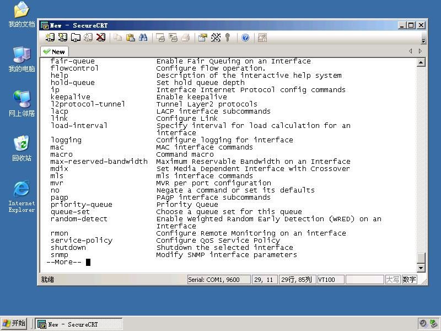441x331 pixels.
Task: Click the 就绪 ready status text
Action: pyautogui.click(x=47, y=280)
